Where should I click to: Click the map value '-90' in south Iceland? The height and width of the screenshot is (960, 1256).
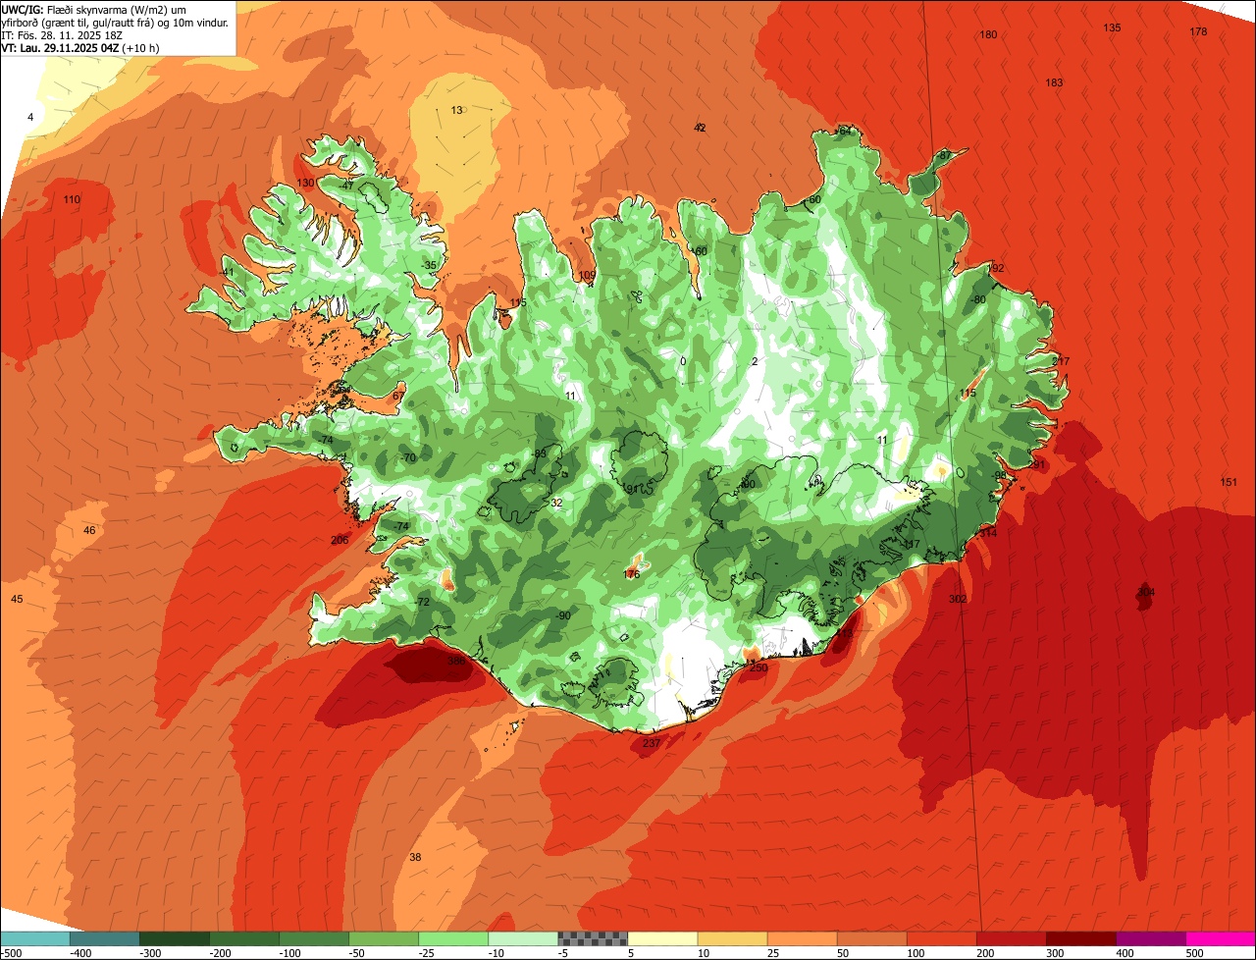pos(563,615)
